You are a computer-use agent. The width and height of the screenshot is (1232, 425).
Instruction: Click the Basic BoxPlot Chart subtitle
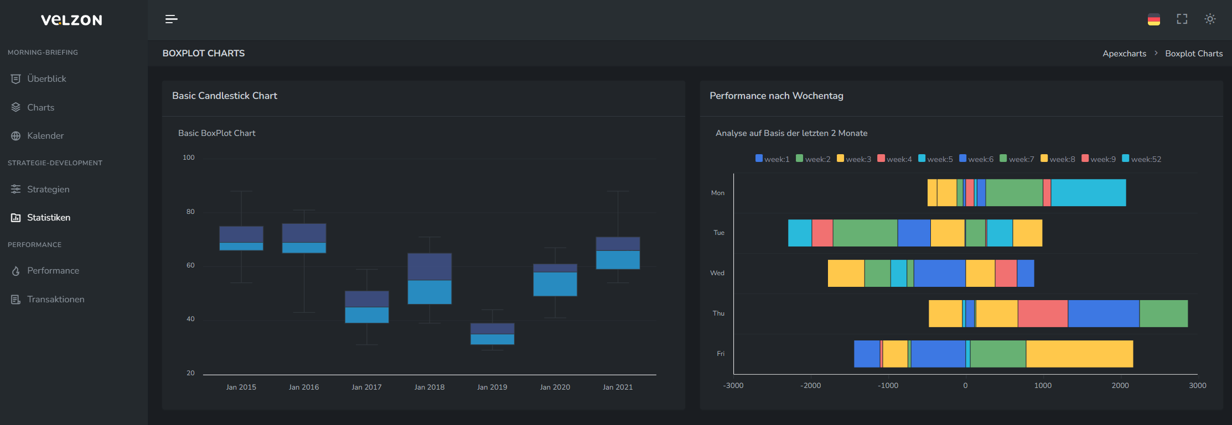click(x=217, y=133)
